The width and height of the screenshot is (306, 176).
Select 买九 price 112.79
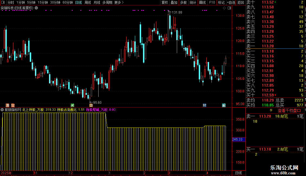click(x=268, y=90)
